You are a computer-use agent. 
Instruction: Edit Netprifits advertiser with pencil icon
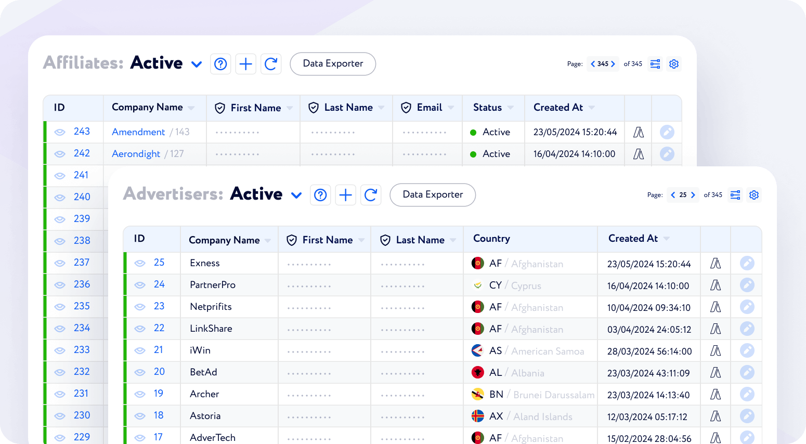coord(747,307)
